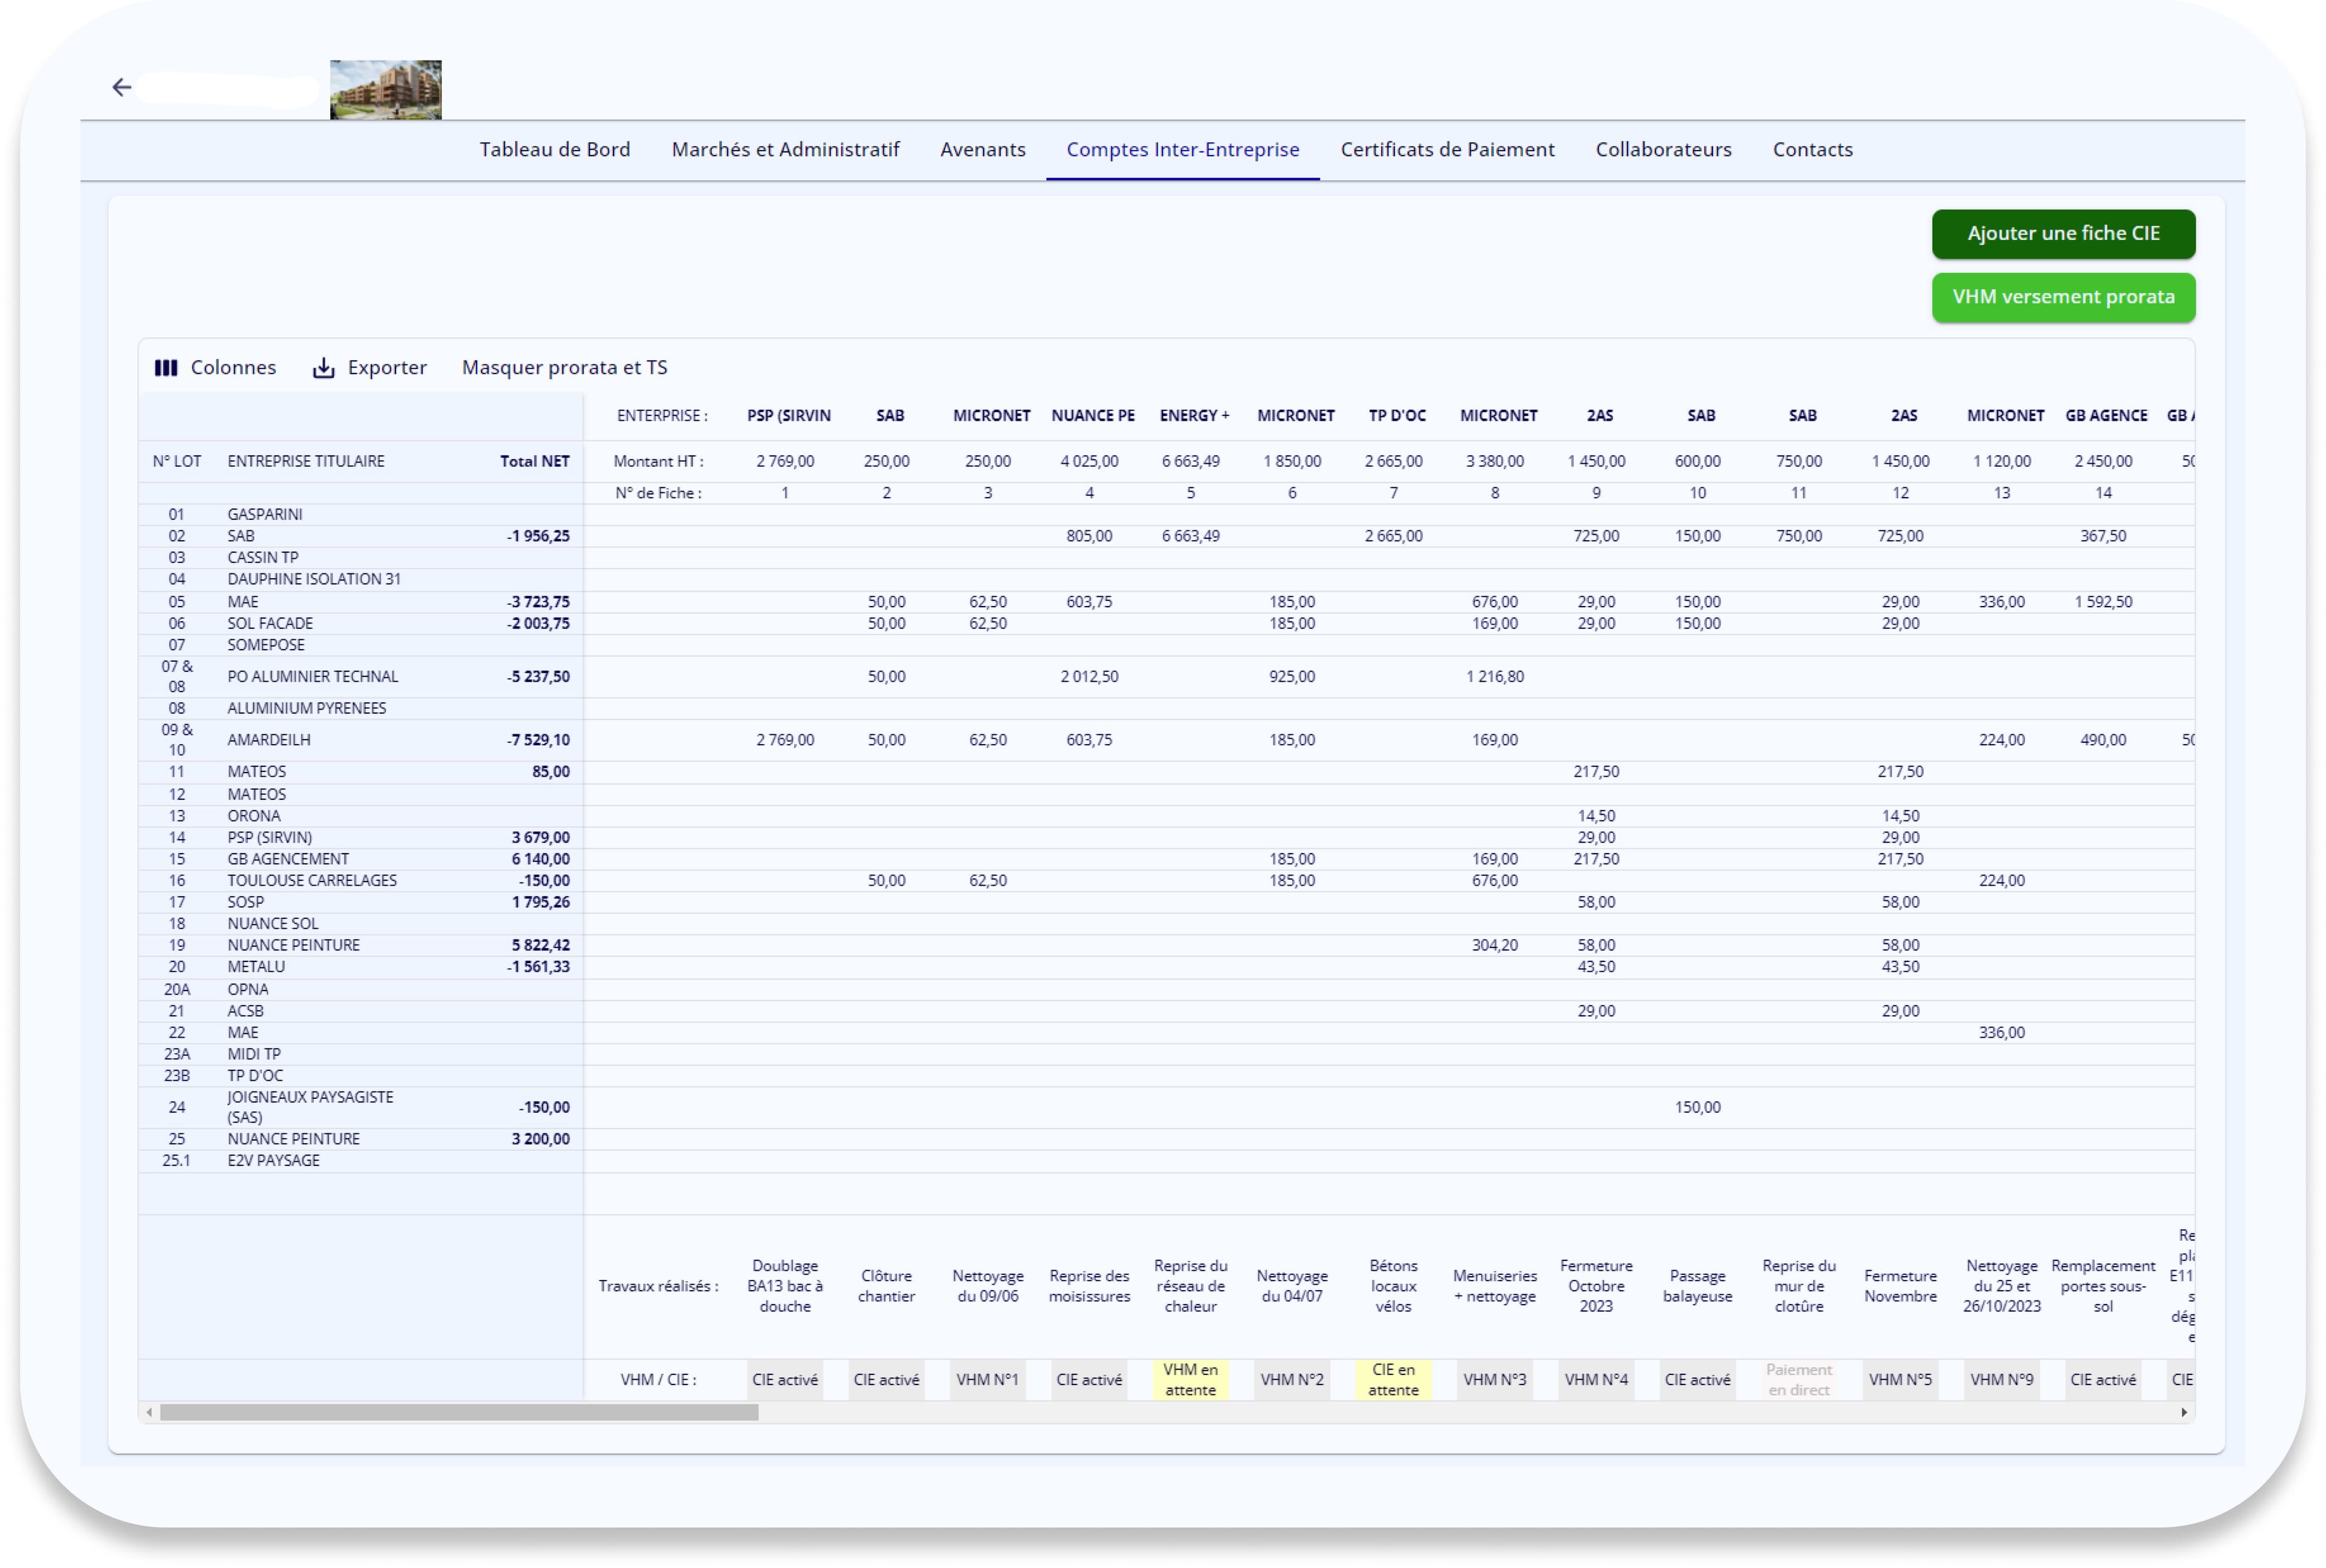This screenshot has width=2326, height=1568.
Task: Open the Colonnes column selector icon
Action: (166, 367)
